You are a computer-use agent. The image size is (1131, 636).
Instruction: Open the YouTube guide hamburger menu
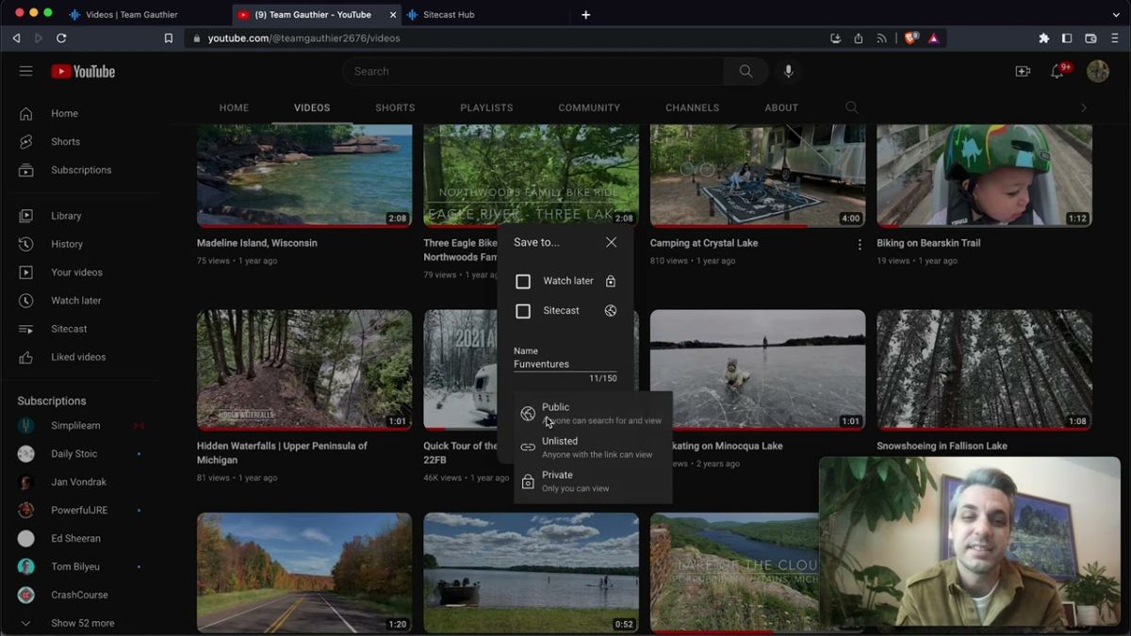tap(25, 72)
